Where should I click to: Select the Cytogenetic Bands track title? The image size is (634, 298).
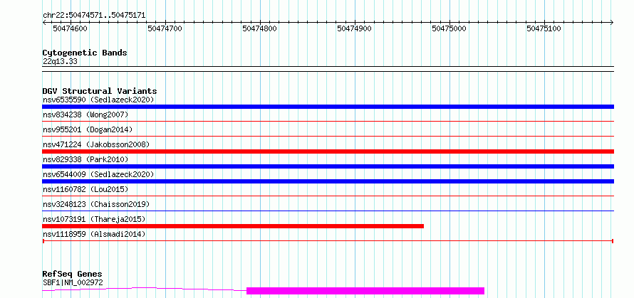click(x=85, y=53)
